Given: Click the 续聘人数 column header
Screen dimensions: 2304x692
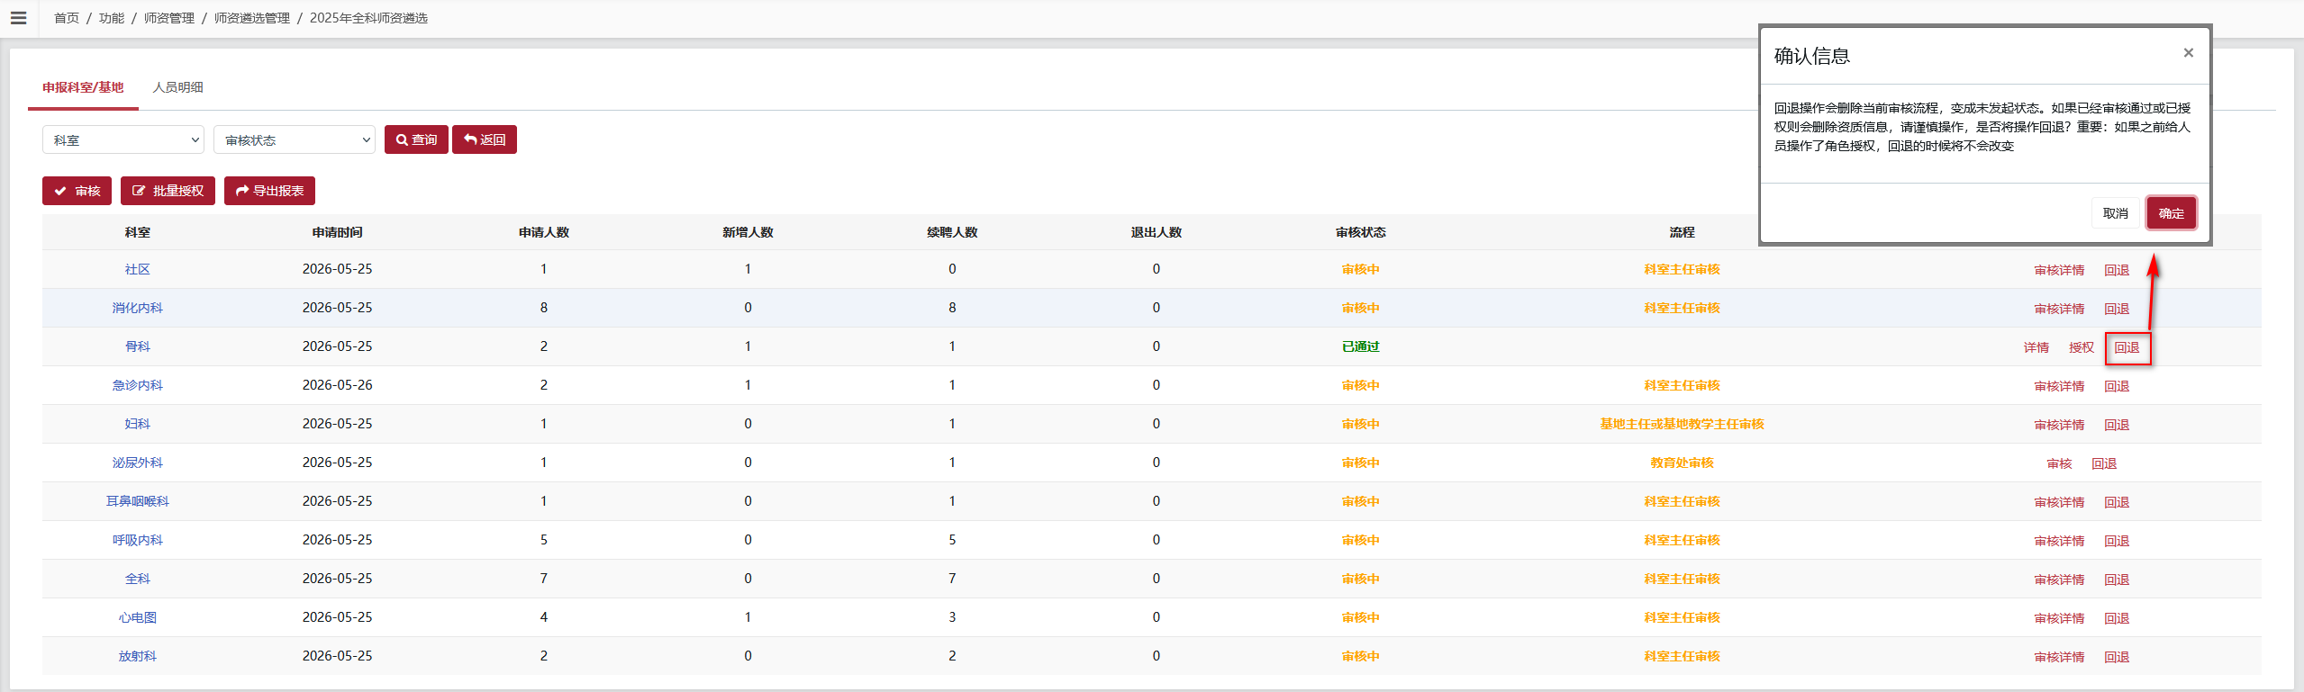Looking at the screenshot, I should [x=952, y=232].
